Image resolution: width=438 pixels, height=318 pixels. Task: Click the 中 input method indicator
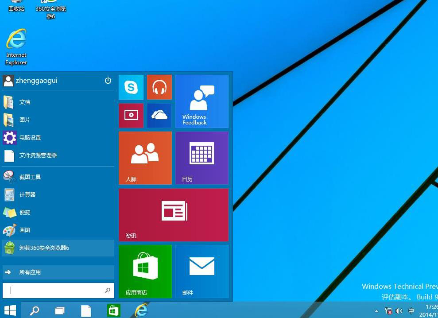click(x=411, y=311)
